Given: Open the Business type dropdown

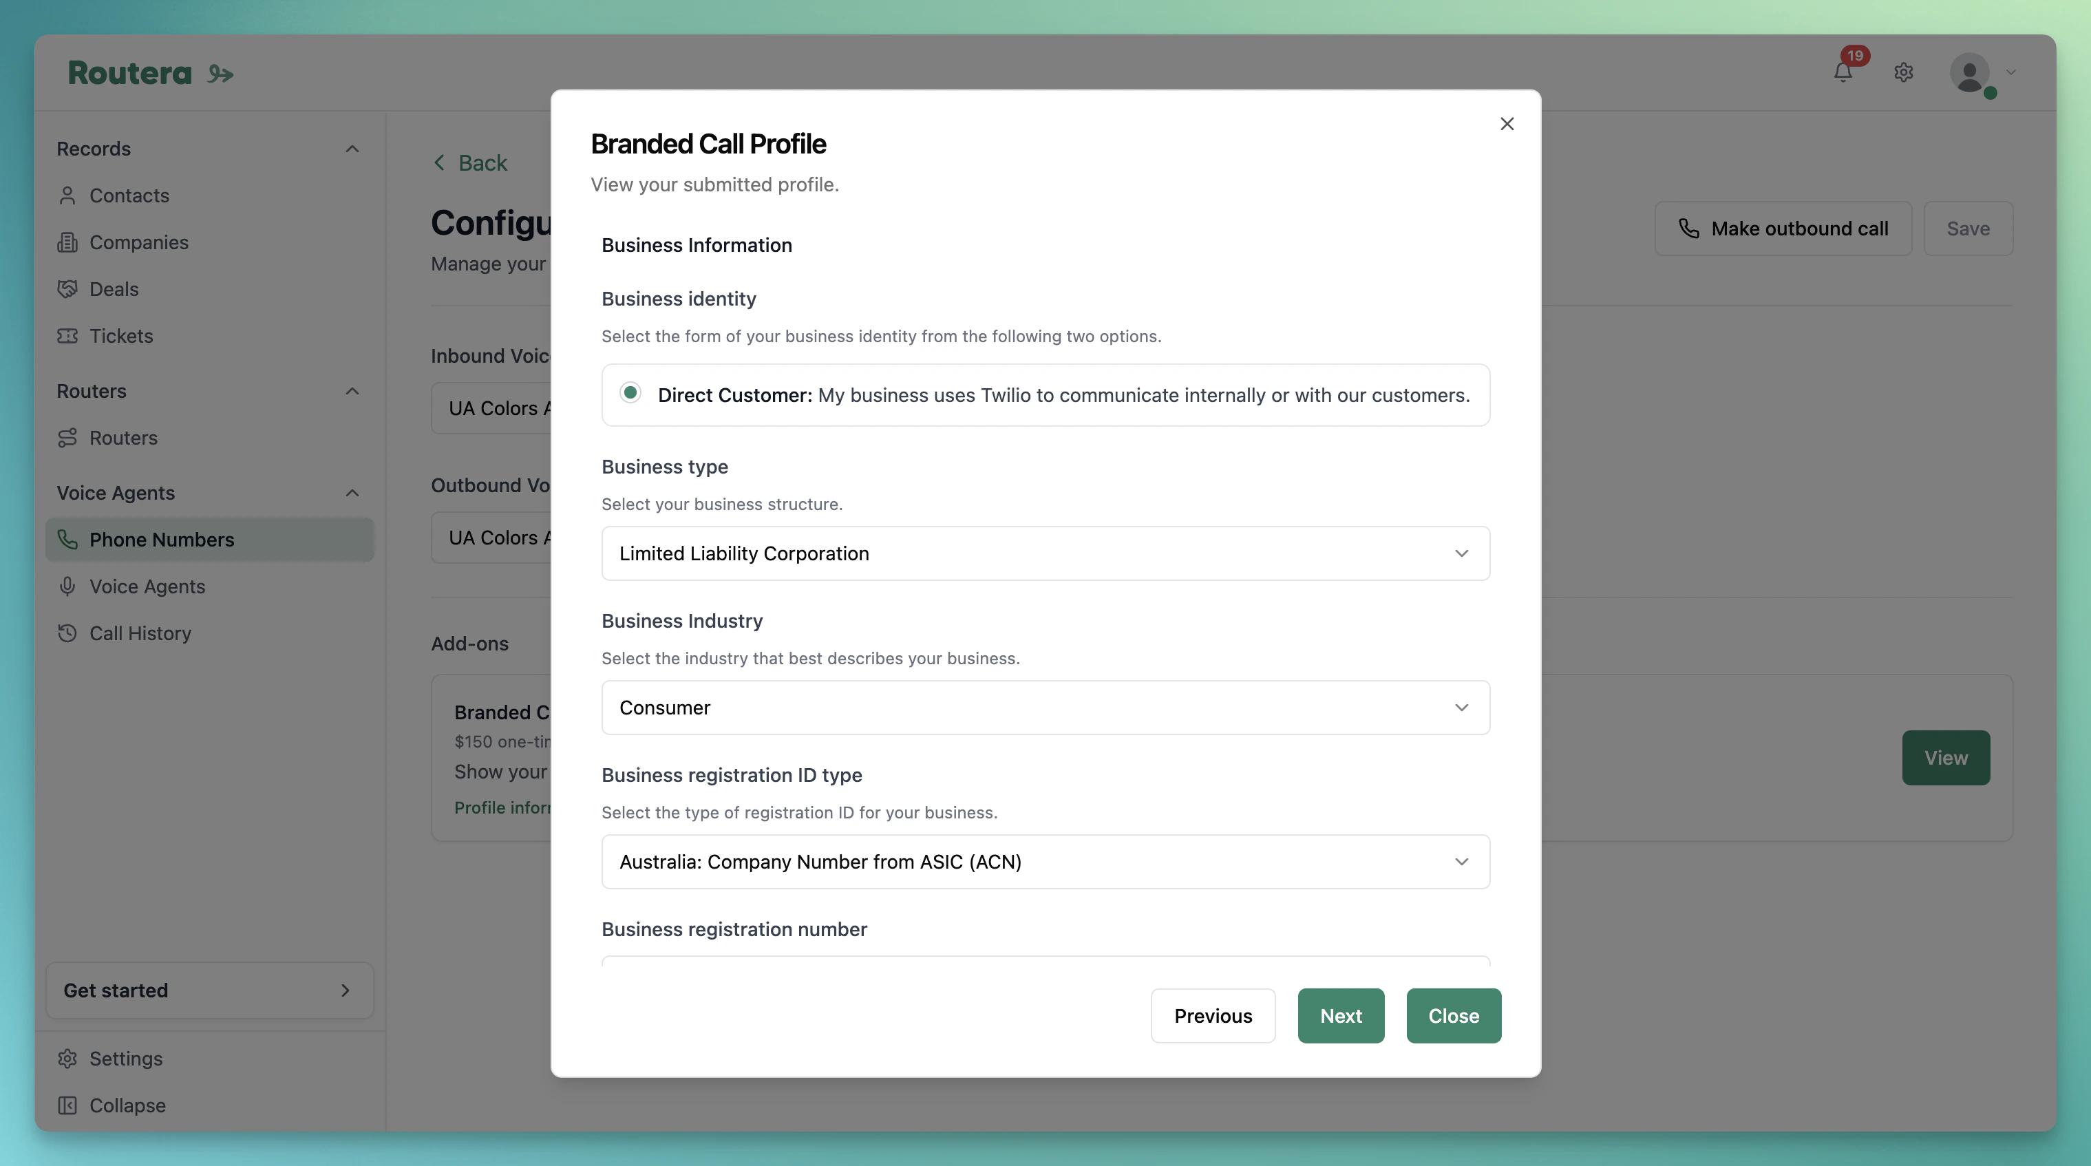Looking at the screenshot, I should tap(1045, 553).
